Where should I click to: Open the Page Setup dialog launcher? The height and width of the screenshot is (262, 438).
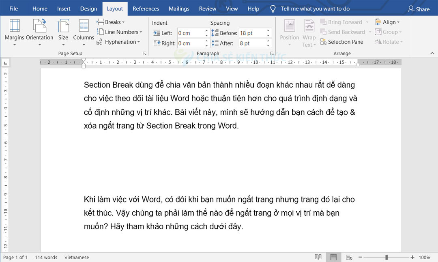pyautogui.click(x=145, y=53)
